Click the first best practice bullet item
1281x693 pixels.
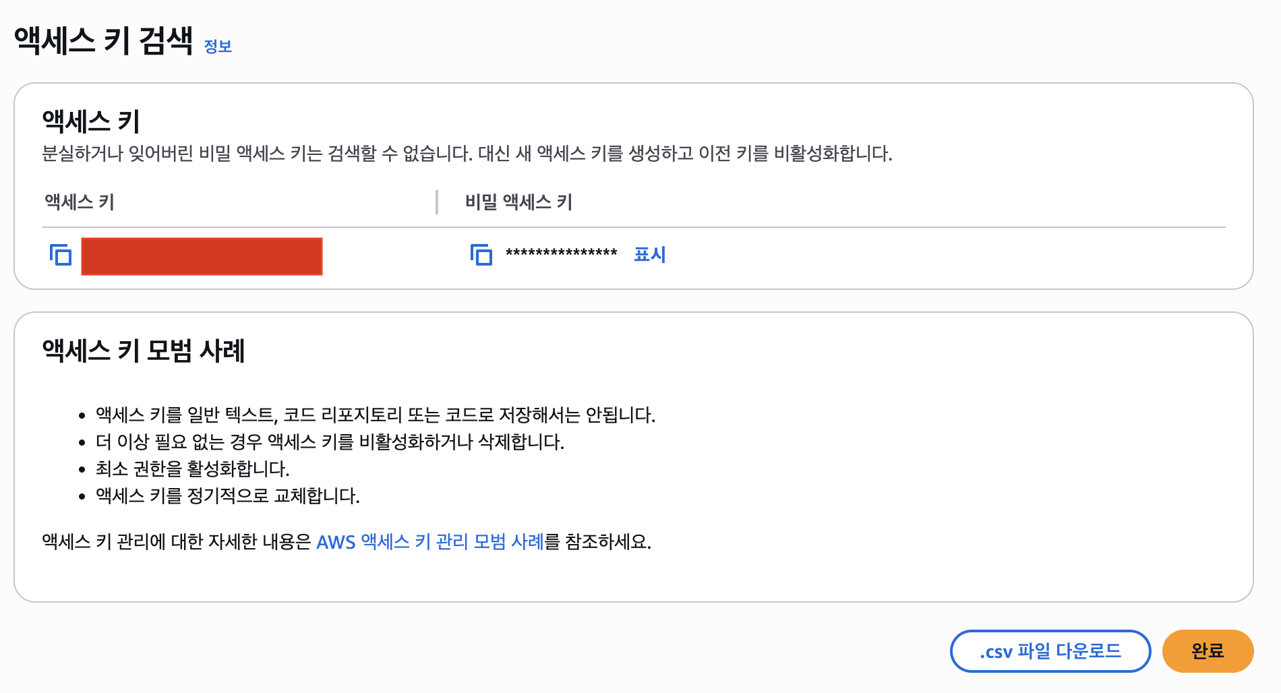point(375,415)
